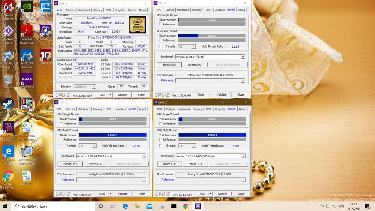
Task: Launch GeForce Experience desktop icon
Action: click(27, 10)
